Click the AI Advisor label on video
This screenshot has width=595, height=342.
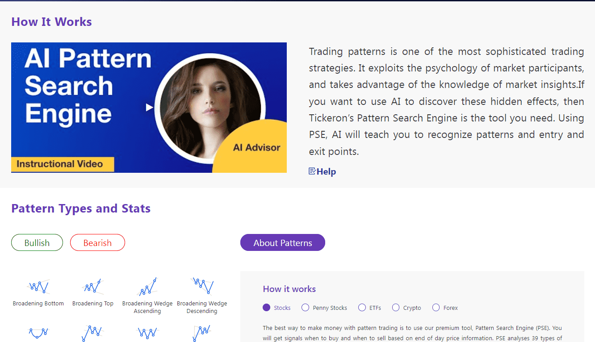click(x=257, y=147)
